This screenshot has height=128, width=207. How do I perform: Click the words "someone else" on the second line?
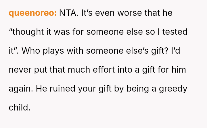(115, 32)
